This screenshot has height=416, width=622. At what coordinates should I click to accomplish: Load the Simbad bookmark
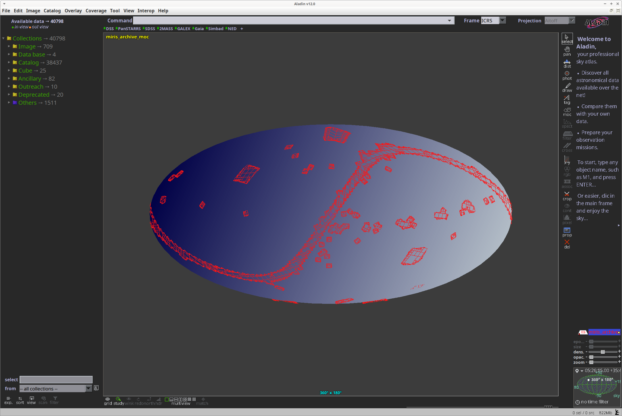(x=215, y=29)
